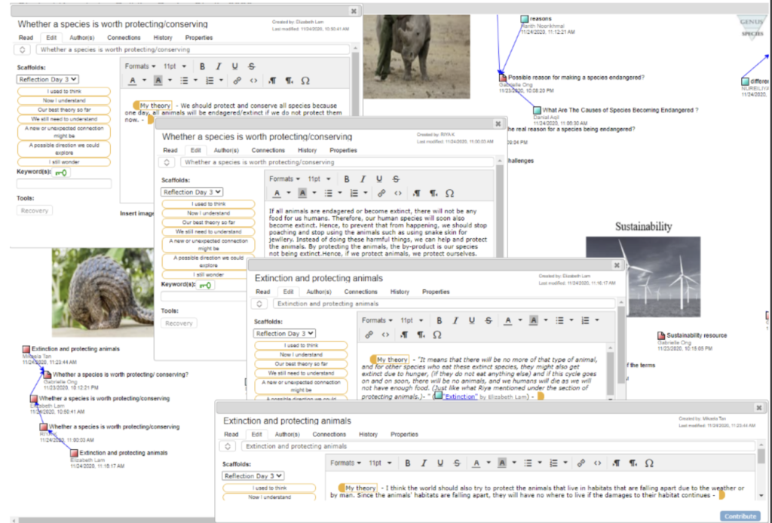The width and height of the screenshot is (772, 523).
Task: Open 'reasons' note icon on the map
Action: (x=525, y=19)
